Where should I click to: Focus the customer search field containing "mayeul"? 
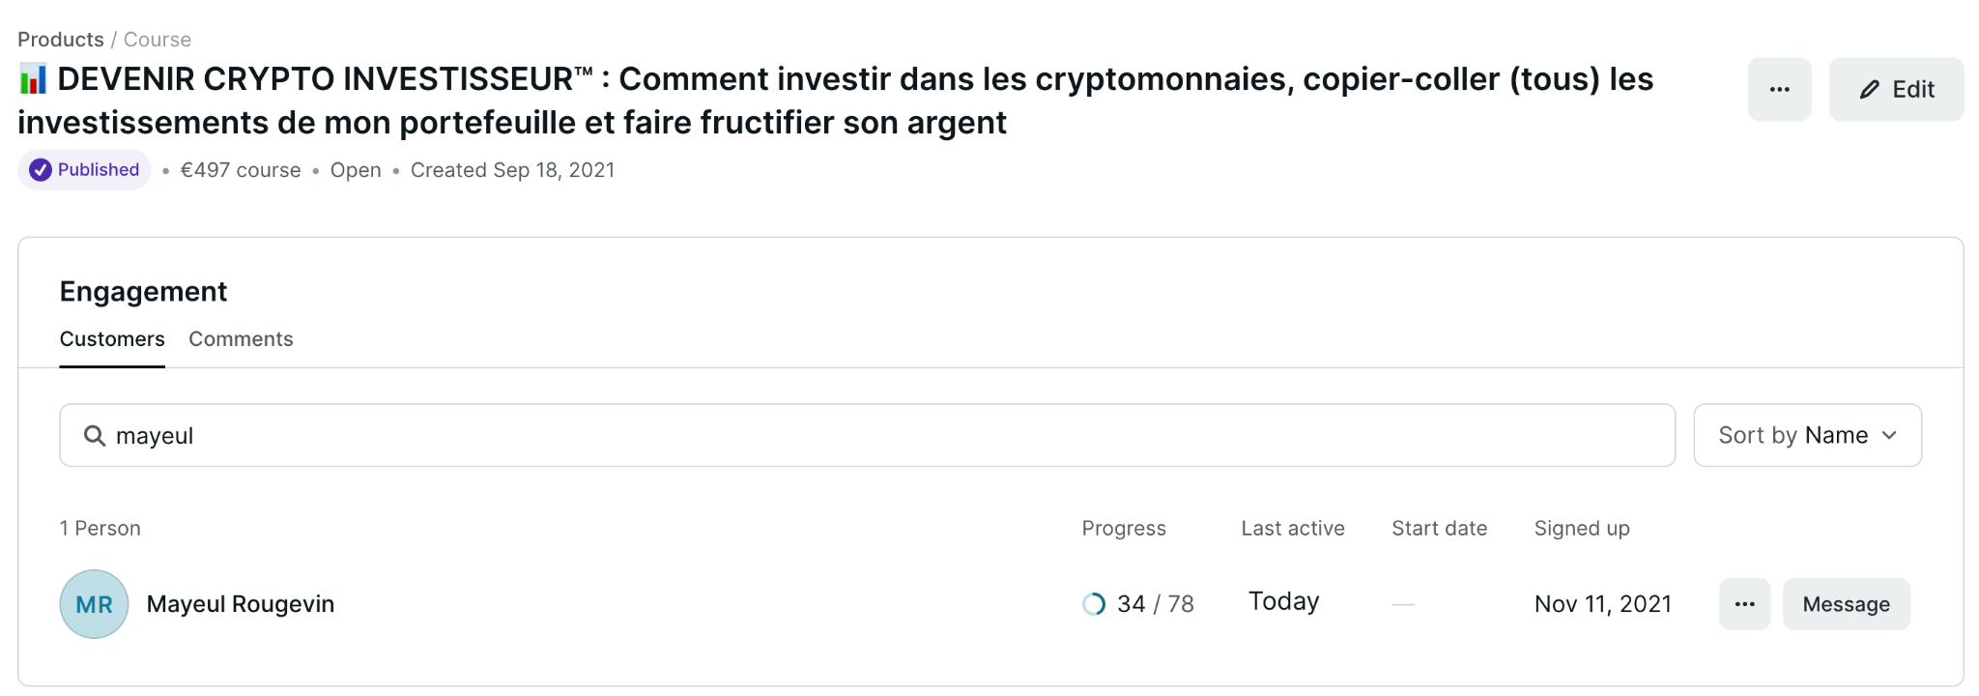870,436
